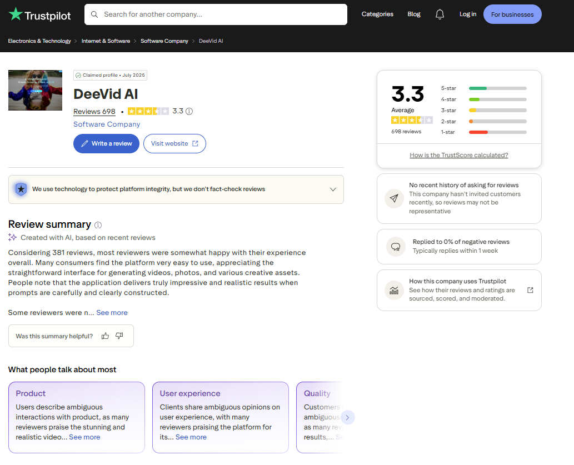The image size is (574, 465).
Task: Open the notifications bell
Action: coord(440,14)
